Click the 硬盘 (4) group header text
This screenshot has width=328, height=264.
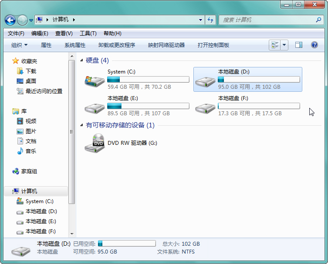97,60
